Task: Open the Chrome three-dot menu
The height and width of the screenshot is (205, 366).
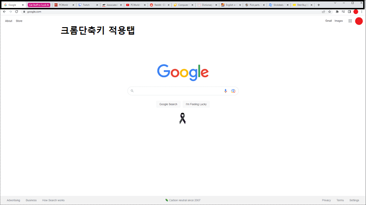Action: (362, 12)
